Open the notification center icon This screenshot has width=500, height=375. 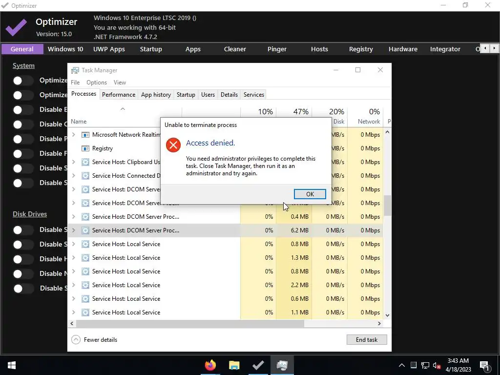(x=484, y=366)
